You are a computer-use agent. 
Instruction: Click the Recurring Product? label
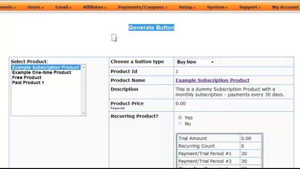pyautogui.click(x=135, y=116)
